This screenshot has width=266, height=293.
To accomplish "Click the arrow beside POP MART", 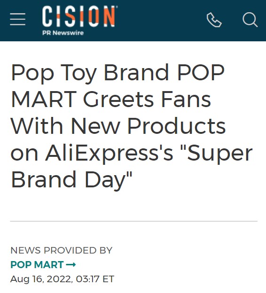I will tap(71, 265).
